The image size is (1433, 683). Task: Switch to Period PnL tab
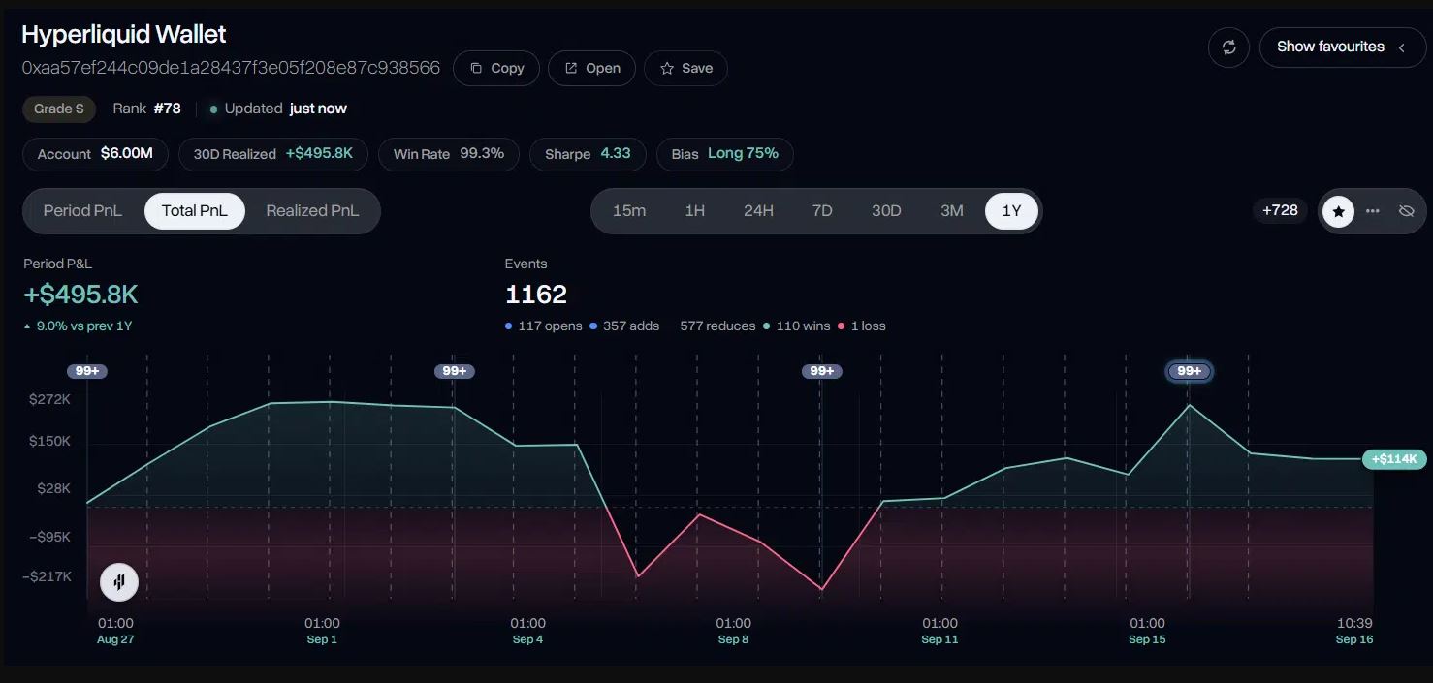tap(82, 210)
